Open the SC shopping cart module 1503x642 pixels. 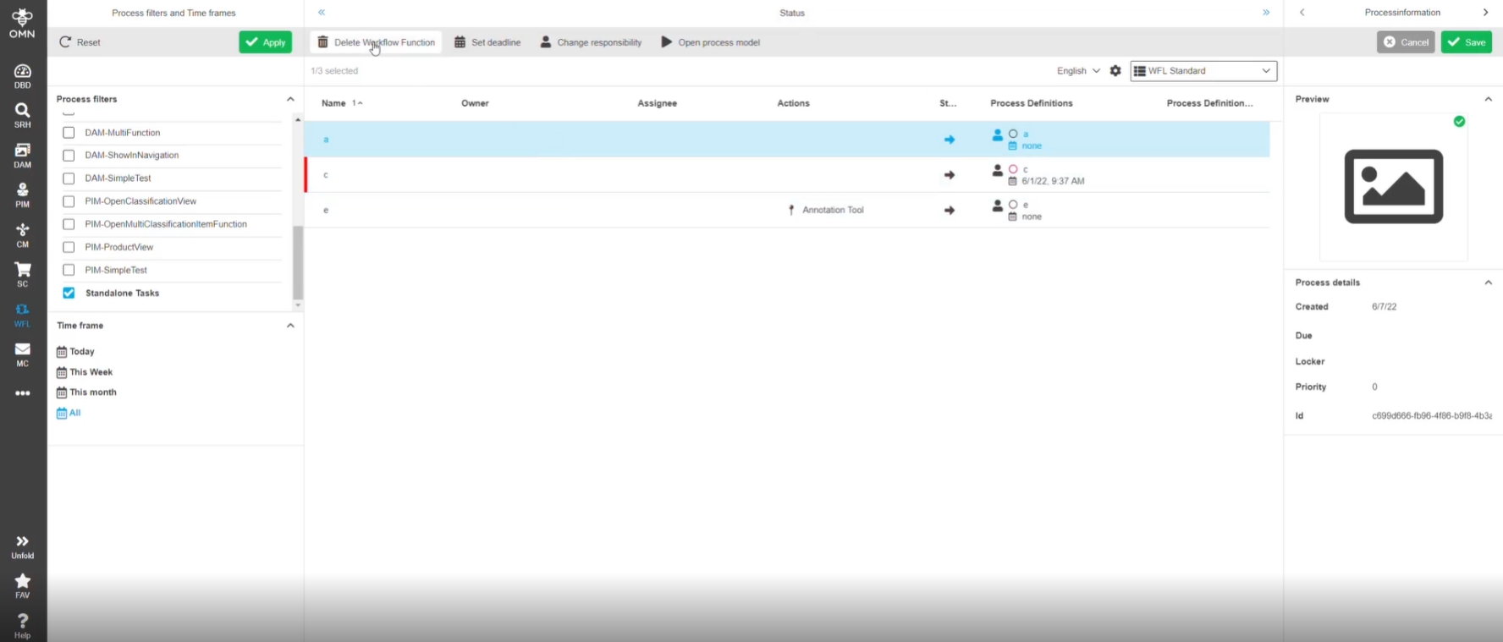pyautogui.click(x=23, y=274)
